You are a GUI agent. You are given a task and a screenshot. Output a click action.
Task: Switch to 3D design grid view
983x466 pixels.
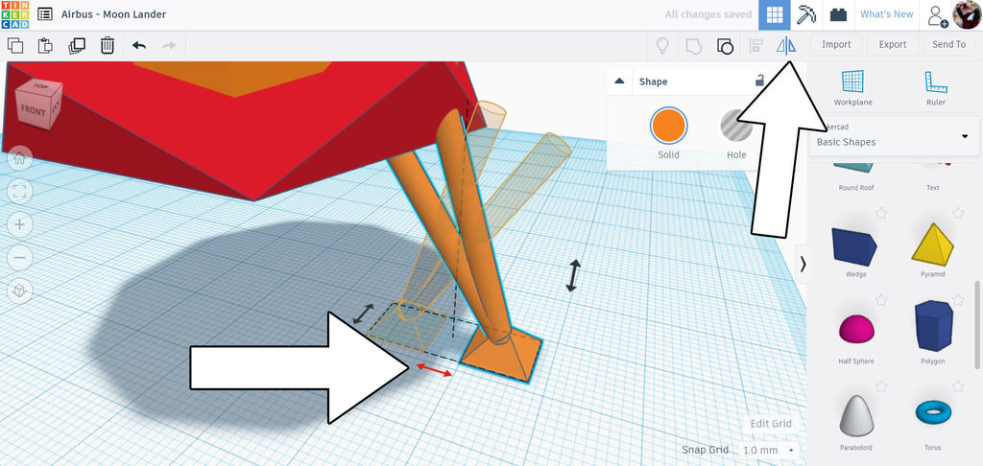click(x=775, y=14)
